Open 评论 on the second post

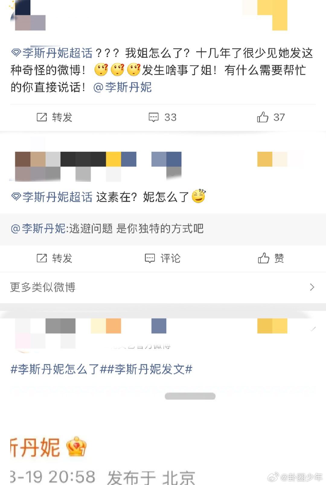(162, 259)
